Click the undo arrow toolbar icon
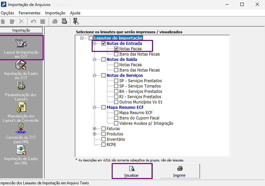This screenshot has height=186, width=265. (x=33, y=21)
